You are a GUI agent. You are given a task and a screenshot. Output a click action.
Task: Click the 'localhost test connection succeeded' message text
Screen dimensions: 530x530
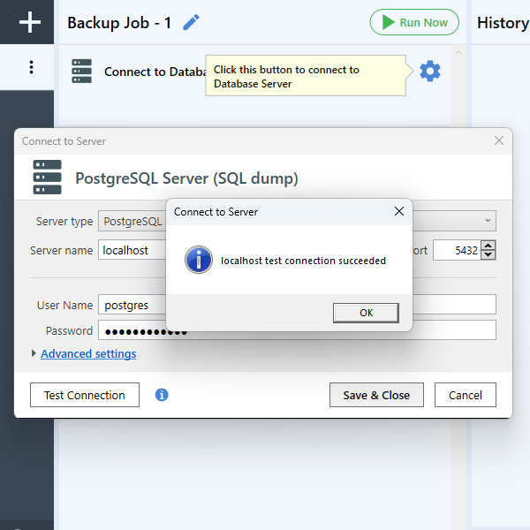click(303, 261)
